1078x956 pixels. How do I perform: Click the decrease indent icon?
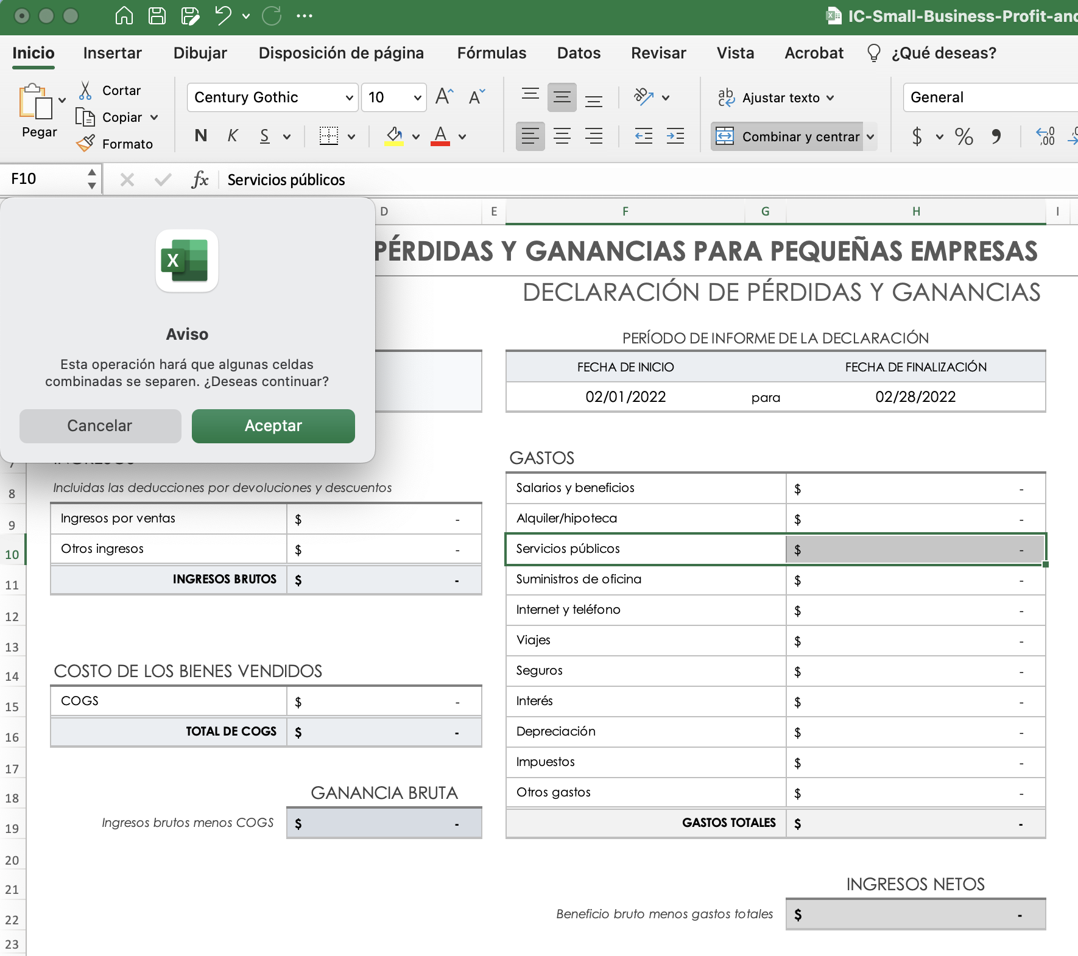tap(644, 136)
